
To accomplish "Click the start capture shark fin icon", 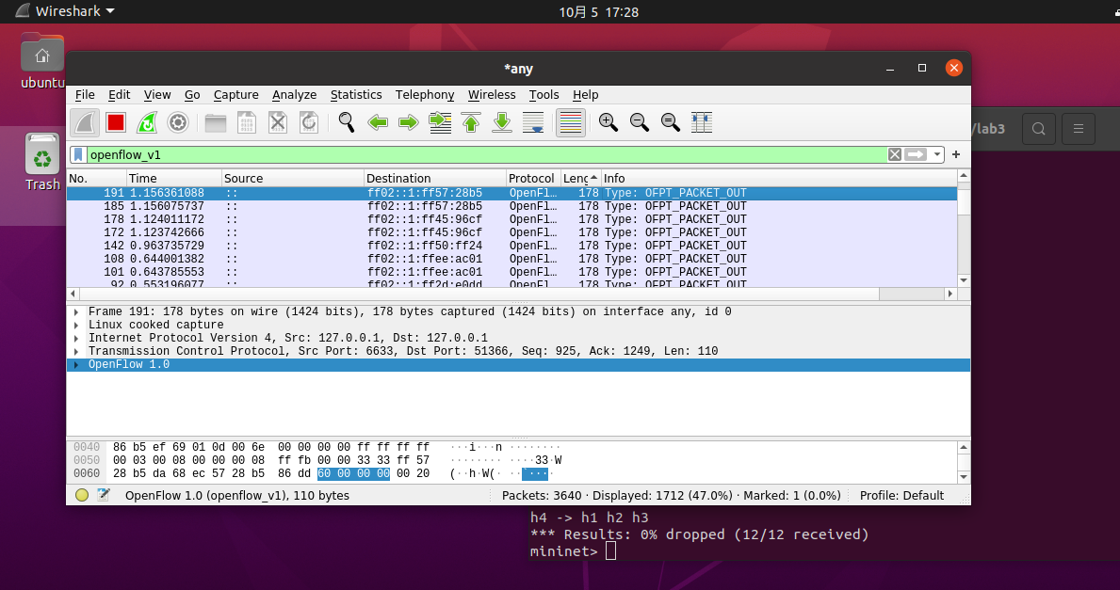I will click(x=85, y=122).
